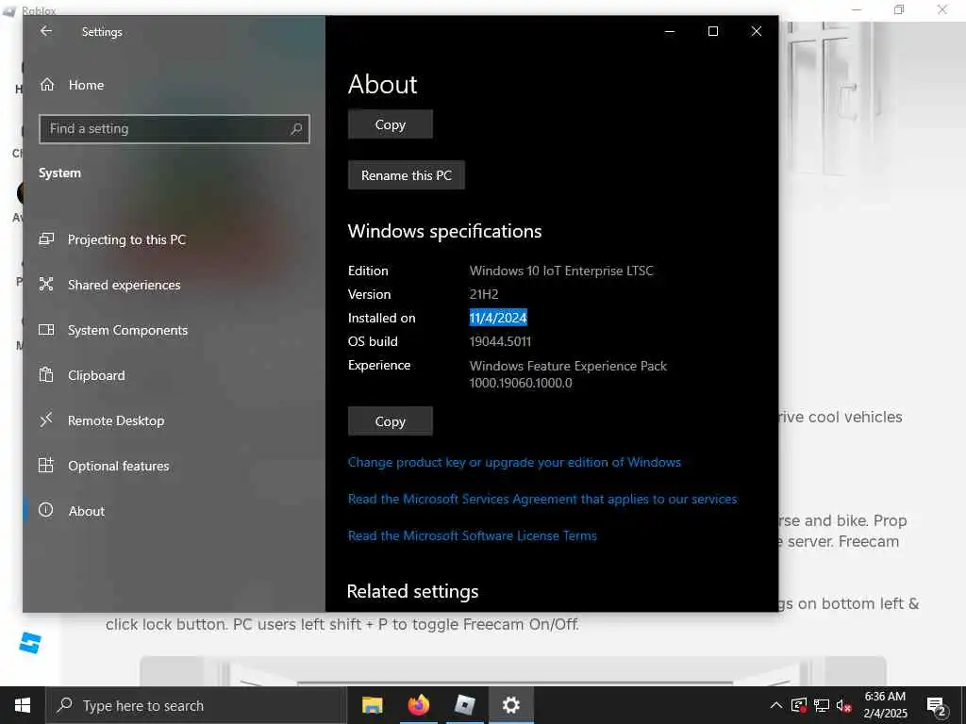Minimize the Settings window
The image size is (966, 724).
(670, 31)
